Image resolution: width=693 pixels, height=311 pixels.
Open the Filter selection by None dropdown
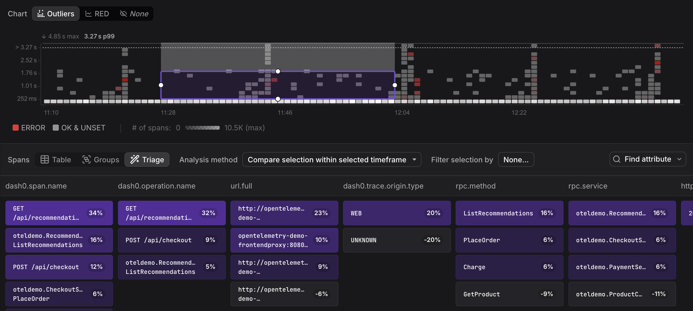[515, 160]
